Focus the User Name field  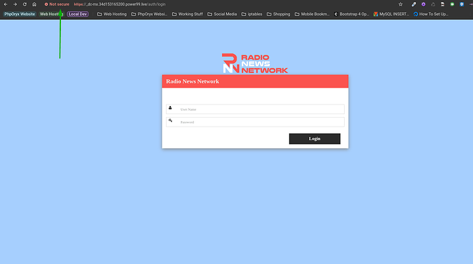coord(255,109)
